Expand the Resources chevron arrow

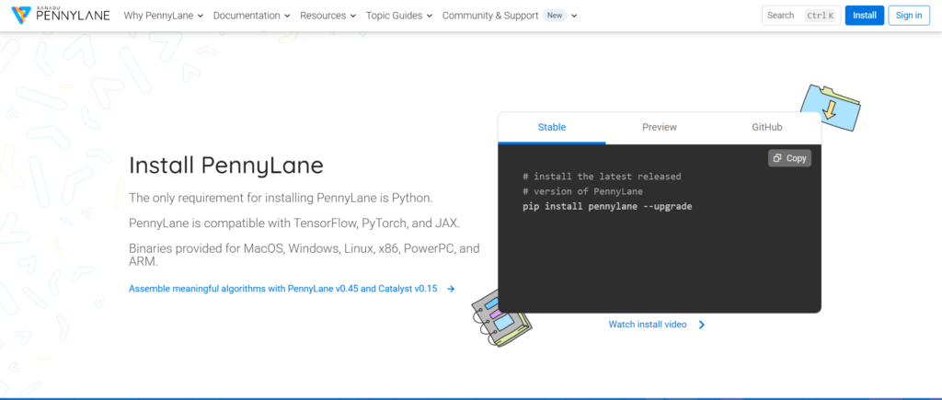352,17
